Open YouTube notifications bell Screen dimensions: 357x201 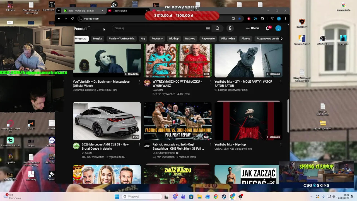click(x=268, y=28)
